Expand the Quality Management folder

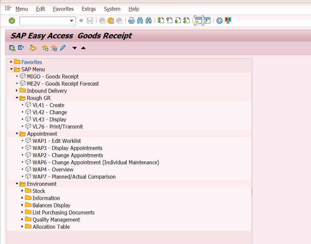click(22, 220)
